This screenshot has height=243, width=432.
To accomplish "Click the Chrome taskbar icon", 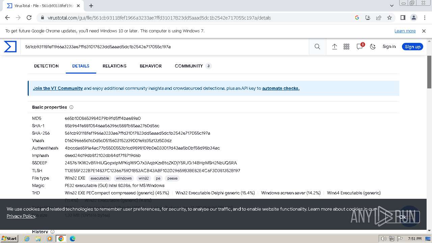I will pos(61,239).
